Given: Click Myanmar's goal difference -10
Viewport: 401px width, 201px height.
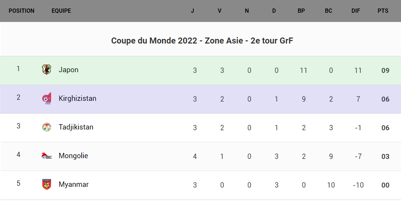Looking at the screenshot, I should tap(358, 185).
